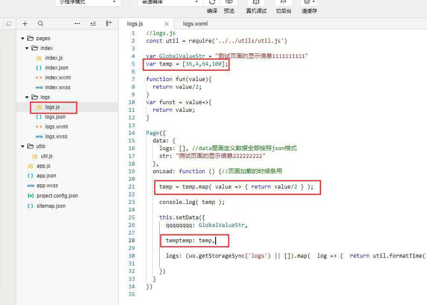Open index.js in the file tree

click(x=54, y=58)
